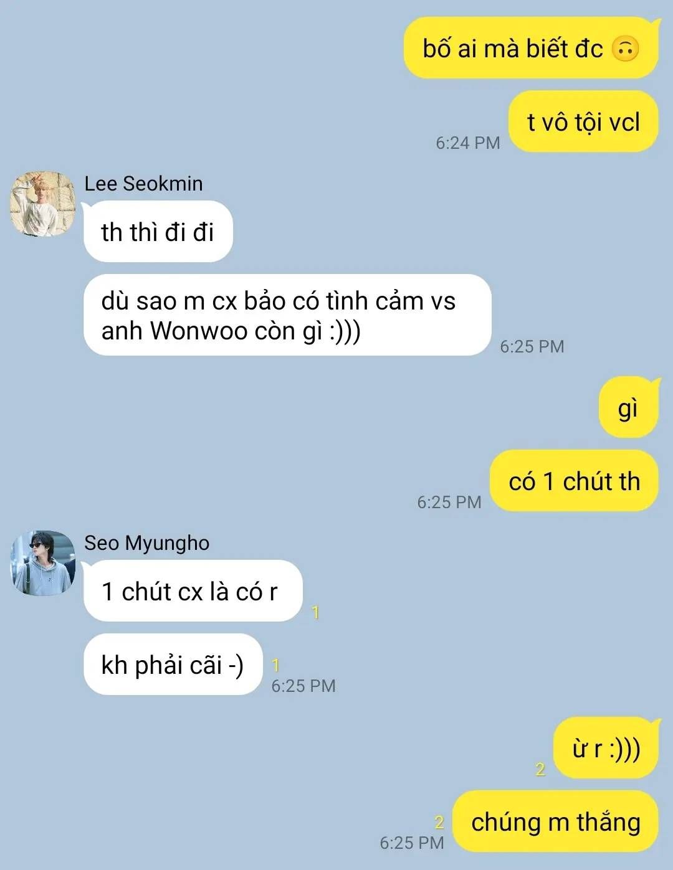Image resolution: width=673 pixels, height=870 pixels.
Task: Open Lee Seokmin's profile avatar
Action: tap(43, 204)
